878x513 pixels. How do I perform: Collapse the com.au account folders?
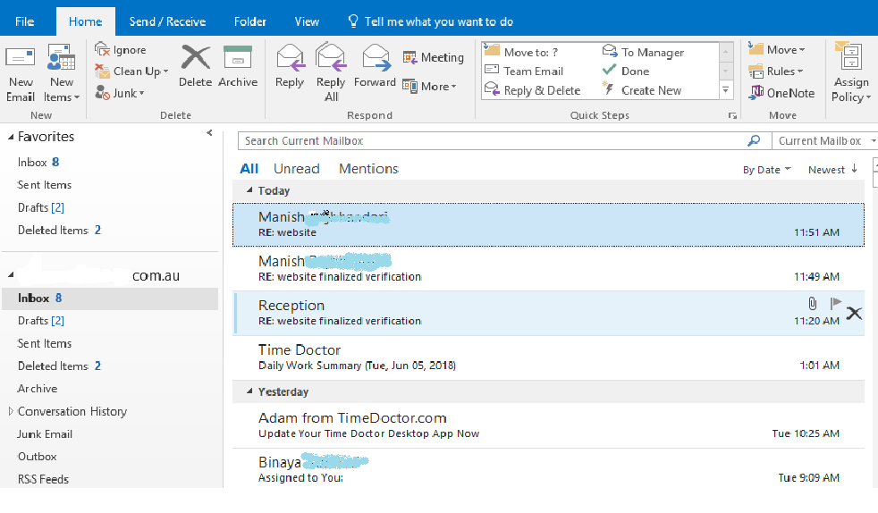11,274
